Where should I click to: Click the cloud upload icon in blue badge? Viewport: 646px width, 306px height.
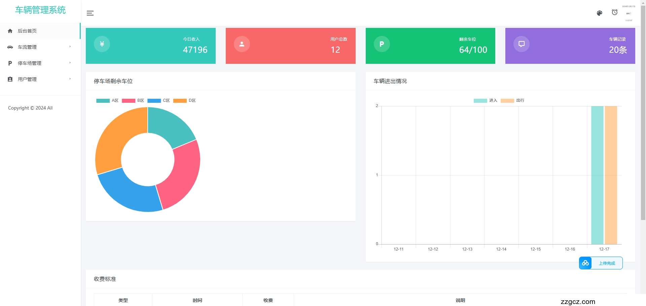[x=585, y=263]
